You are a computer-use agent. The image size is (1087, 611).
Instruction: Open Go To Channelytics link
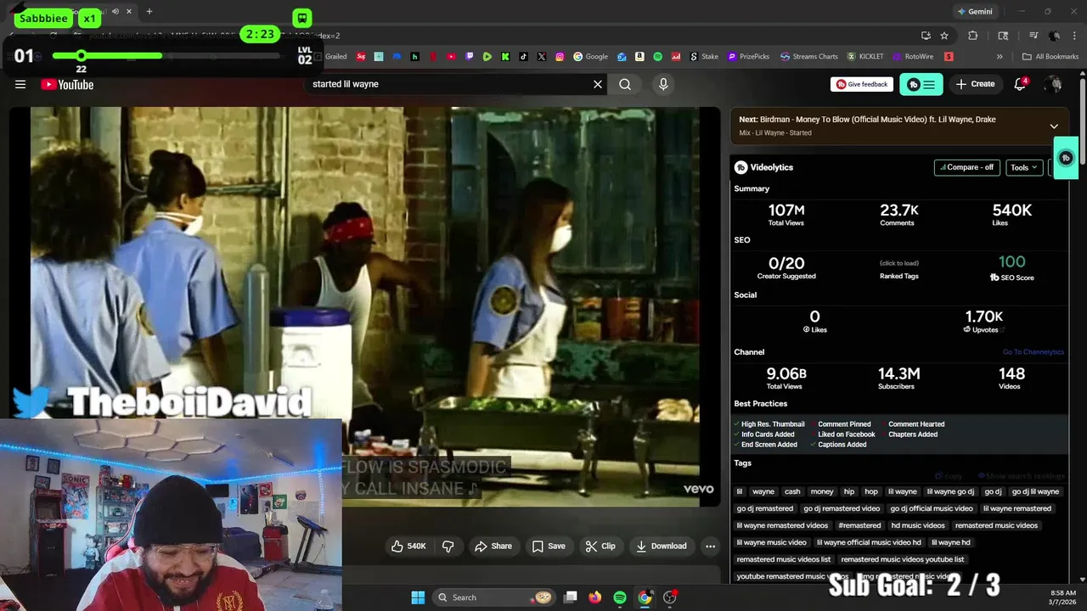coord(1033,352)
